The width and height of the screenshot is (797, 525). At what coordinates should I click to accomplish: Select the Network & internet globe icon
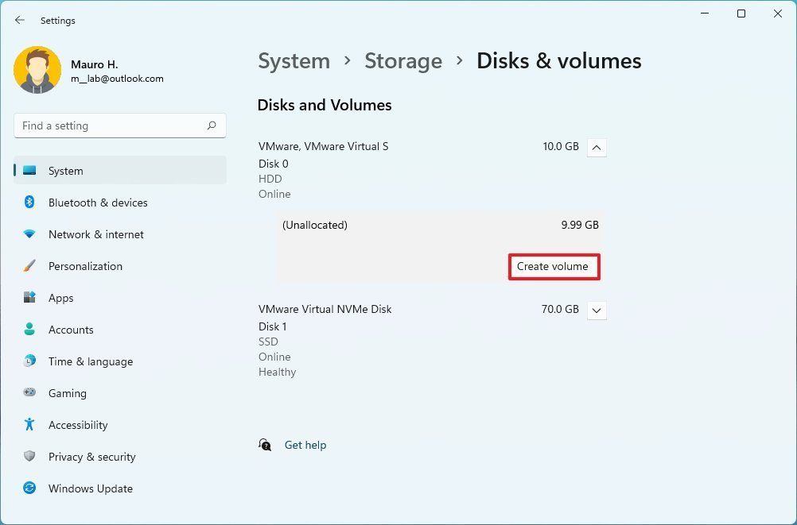pos(29,234)
